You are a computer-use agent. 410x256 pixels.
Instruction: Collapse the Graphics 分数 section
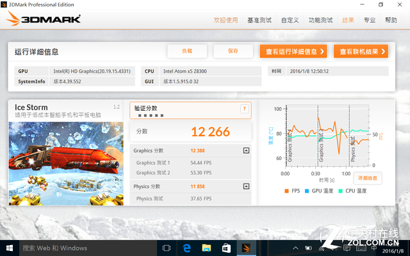246,150
